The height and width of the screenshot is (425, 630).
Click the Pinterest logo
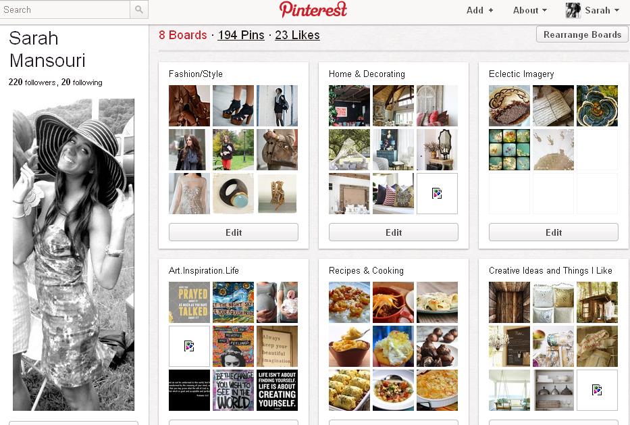(313, 9)
